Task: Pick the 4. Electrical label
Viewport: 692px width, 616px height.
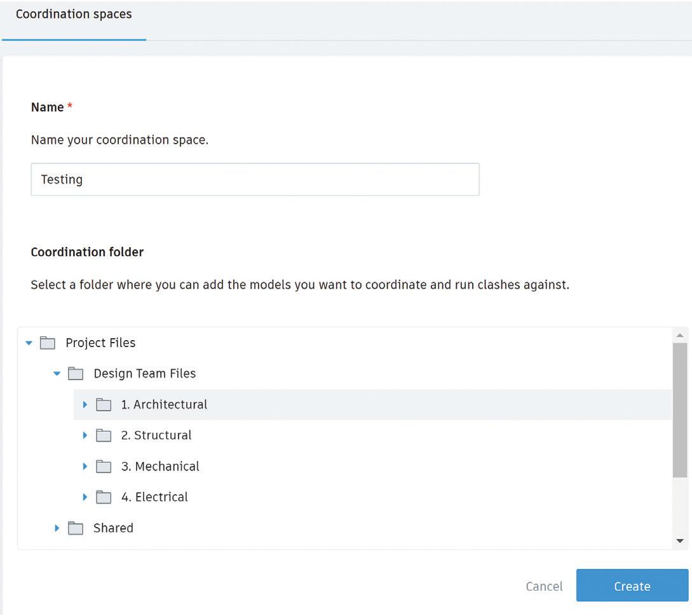Action: click(154, 497)
